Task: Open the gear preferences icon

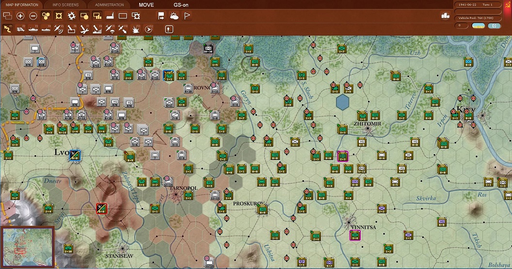Action: [x=71, y=16]
